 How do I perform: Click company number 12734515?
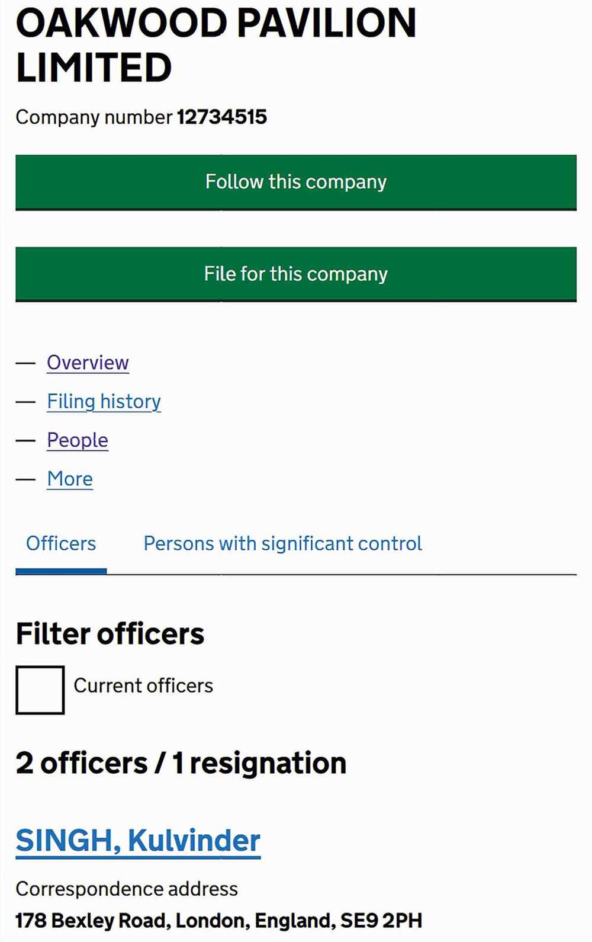[x=222, y=117]
